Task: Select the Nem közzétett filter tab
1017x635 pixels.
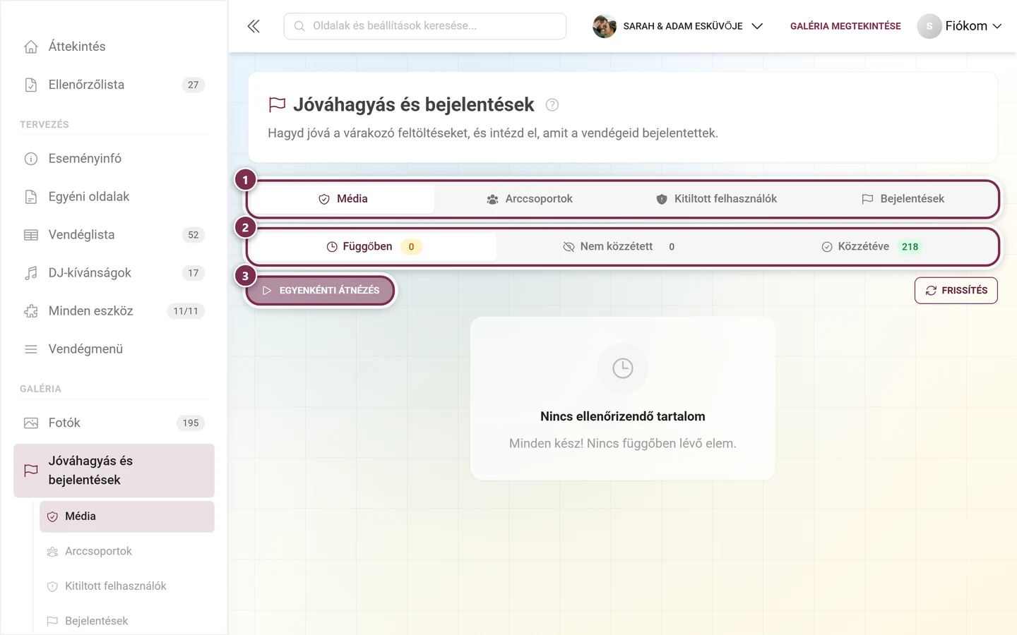Action: click(623, 247)
